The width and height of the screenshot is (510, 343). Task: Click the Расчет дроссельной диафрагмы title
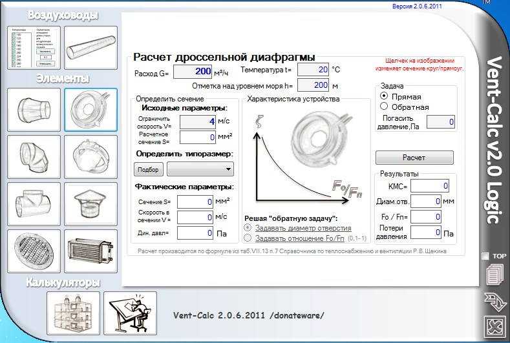224,57
